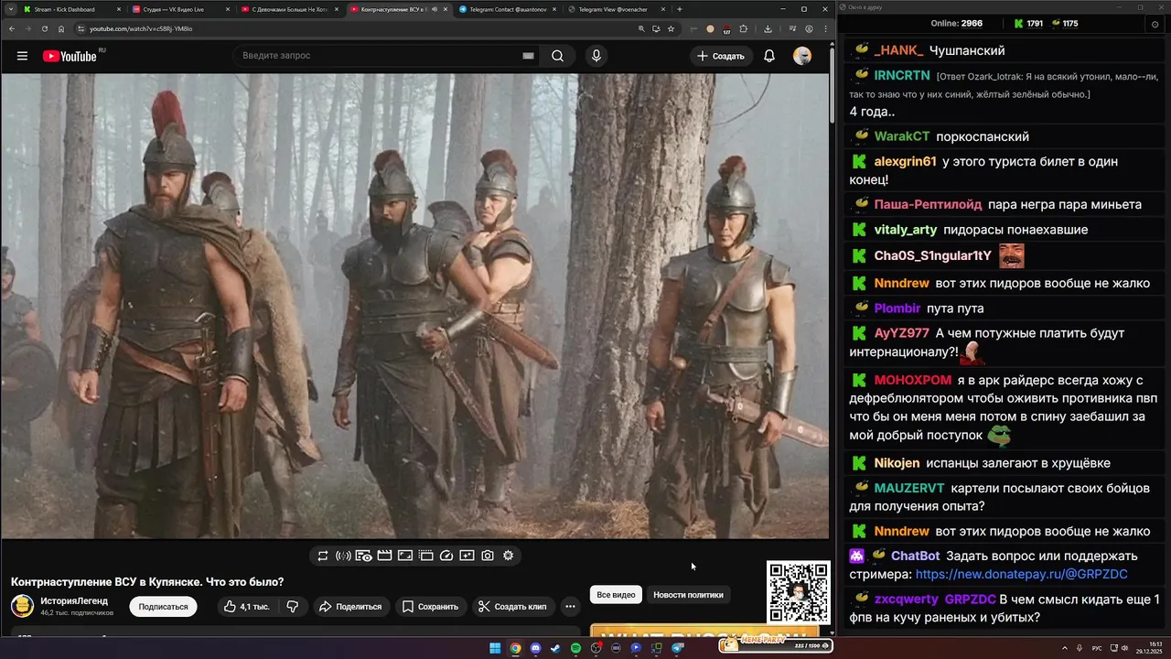Open Telegram from the taskbar
1171x659 pixels.
pyautogui.click(x=677, y=648)
